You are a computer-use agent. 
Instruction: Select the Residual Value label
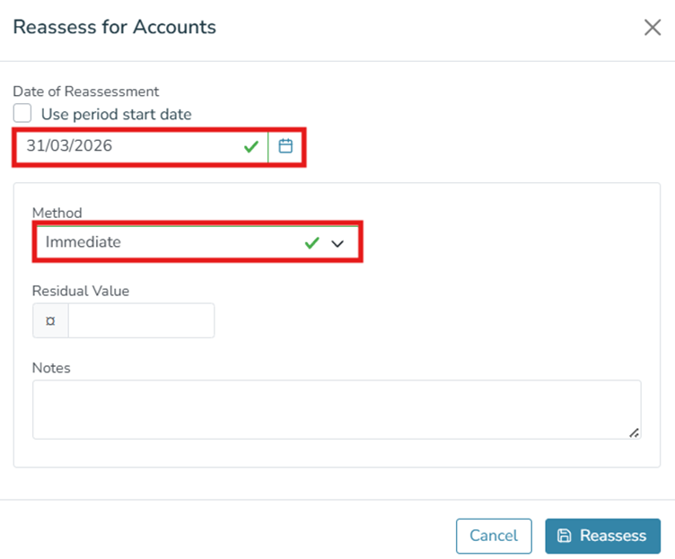(81, 291)
